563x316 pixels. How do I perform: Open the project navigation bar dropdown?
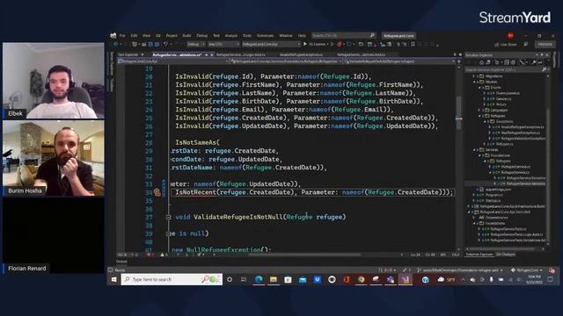(174, 61)
